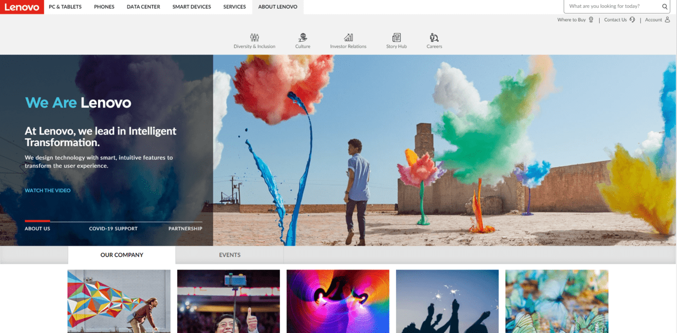Screen dimensions: 677x333
Task: Click the colored smoke flowers hero image
Action: click(x=445, y=150)
